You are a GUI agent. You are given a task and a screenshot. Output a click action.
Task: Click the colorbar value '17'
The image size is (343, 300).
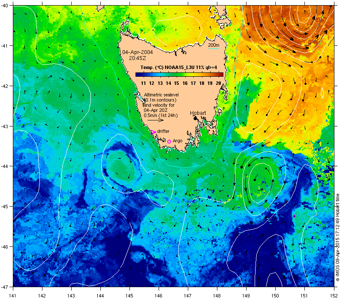pyautogui.click(x=193, y=83)
